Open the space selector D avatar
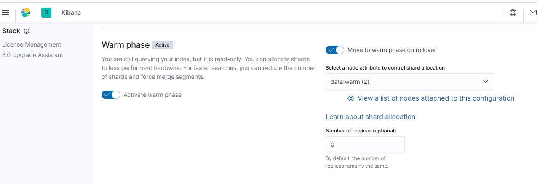This screenshot has width=537, height=184. pyautogui.click(x=46, y=13)
